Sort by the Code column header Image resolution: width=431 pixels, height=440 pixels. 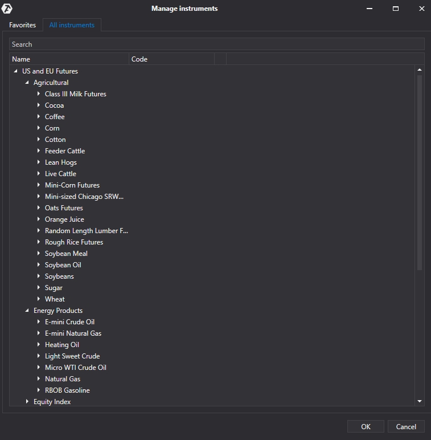pyautogui.click(x=171, y=59)
